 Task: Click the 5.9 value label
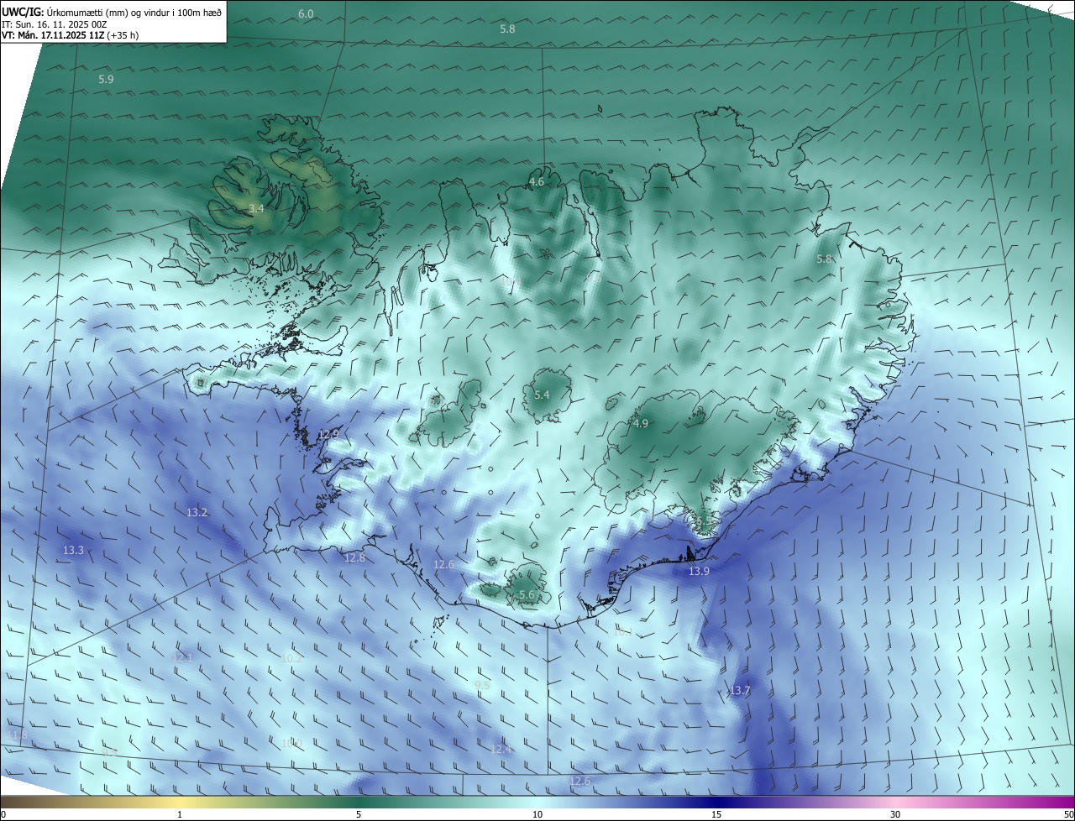(106, 79)
